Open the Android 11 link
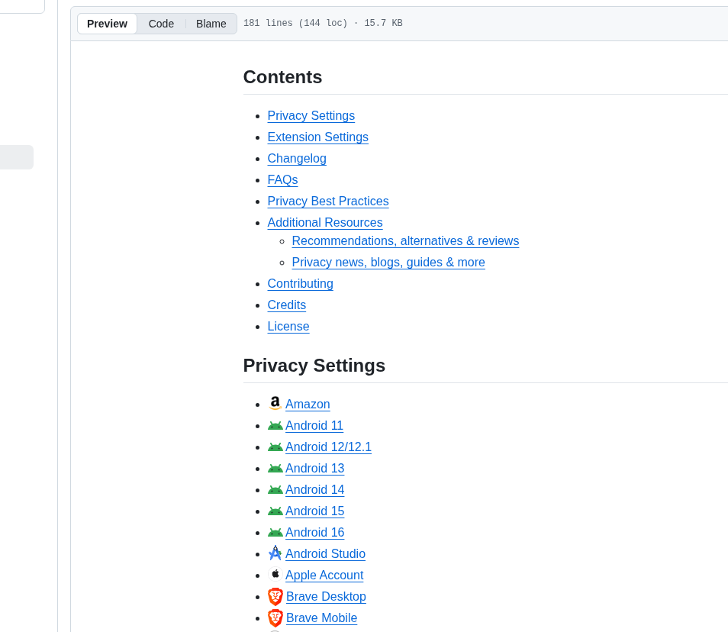This screenshot has height=632, width=728. click(314, 426)
